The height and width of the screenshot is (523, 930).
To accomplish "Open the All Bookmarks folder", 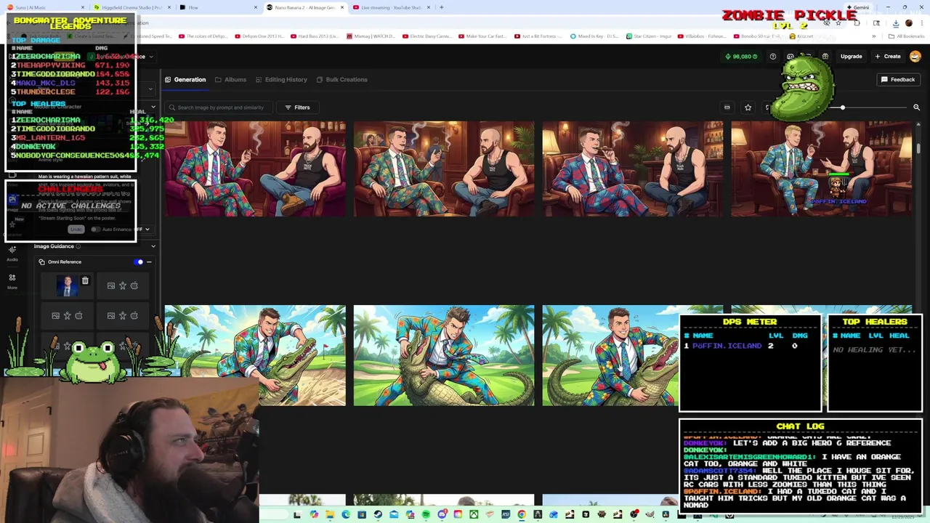I will (907, 36).
